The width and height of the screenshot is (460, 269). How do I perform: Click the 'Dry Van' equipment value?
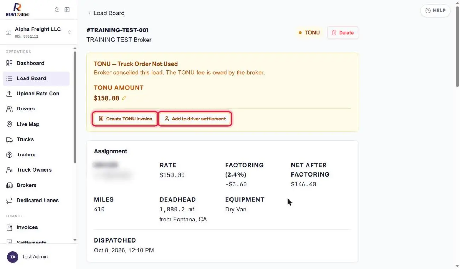236,209
